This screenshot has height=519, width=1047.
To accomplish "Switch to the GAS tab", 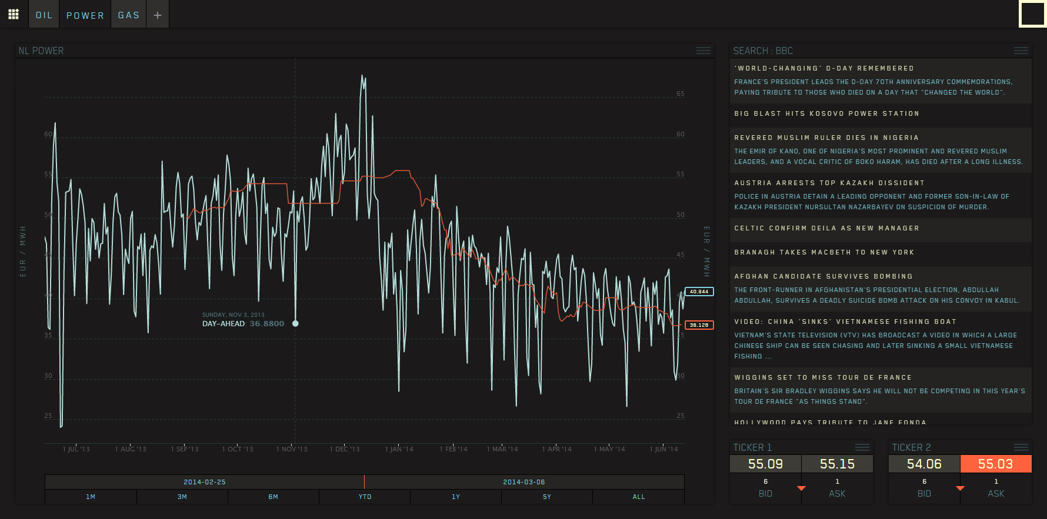I will click(128, 15).
